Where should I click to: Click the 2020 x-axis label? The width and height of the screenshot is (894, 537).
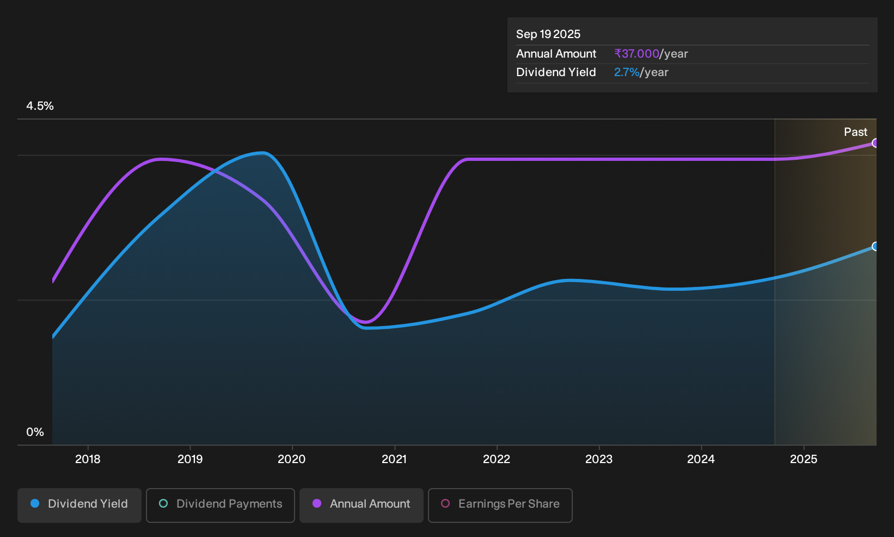pyautogui.click(x=292, y=459)
